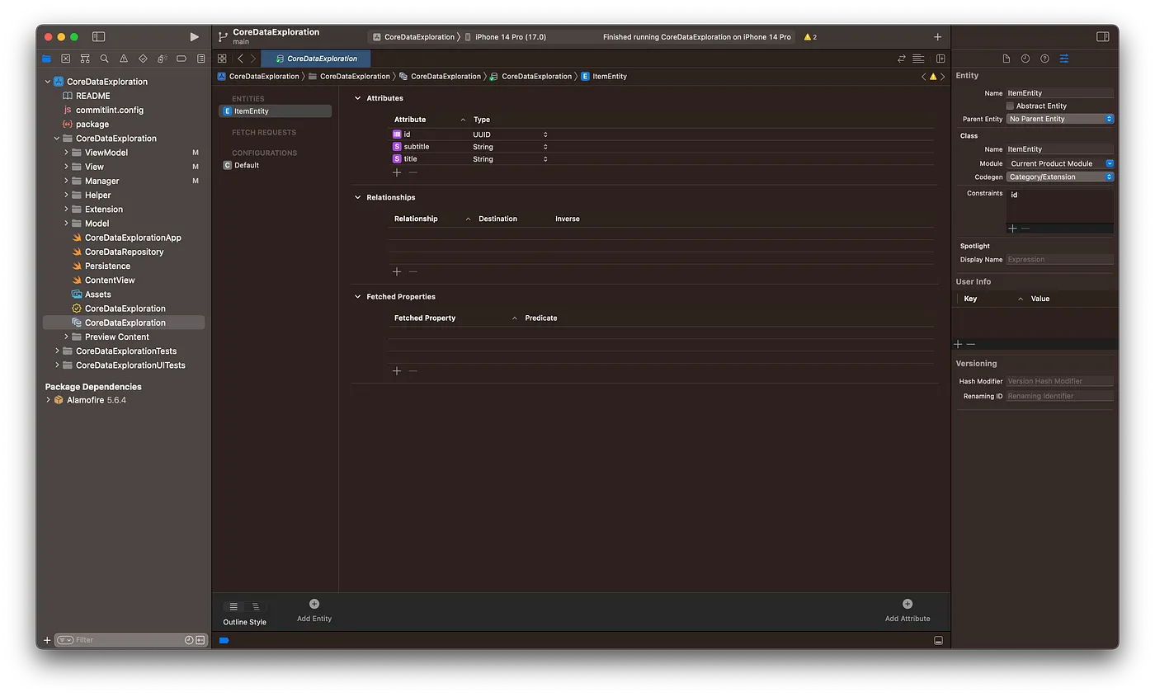1155x697 pixels.
Task: Toggle the navigator sidebar visibility
Action: [98, 37]
